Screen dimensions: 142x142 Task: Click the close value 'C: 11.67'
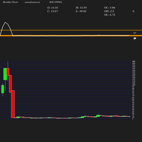pyautogui.click(x=53, y=11)
